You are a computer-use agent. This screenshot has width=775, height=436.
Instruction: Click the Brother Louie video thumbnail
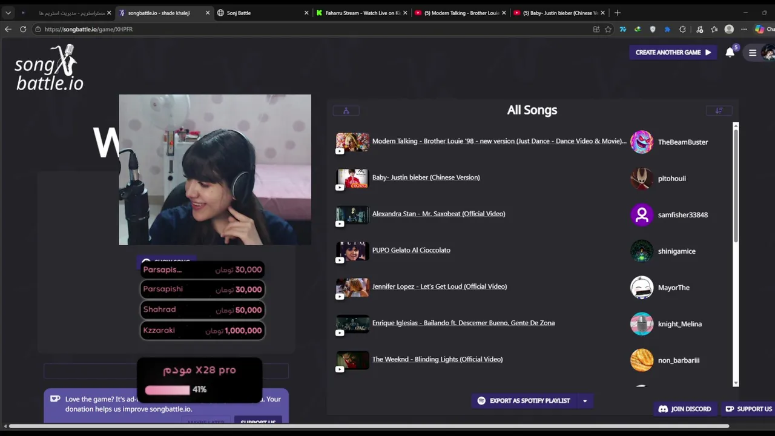click(x=352, y=142)
